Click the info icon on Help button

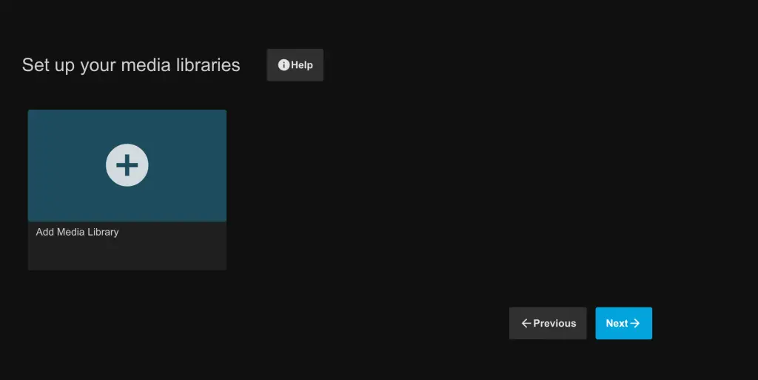(284, 65)
